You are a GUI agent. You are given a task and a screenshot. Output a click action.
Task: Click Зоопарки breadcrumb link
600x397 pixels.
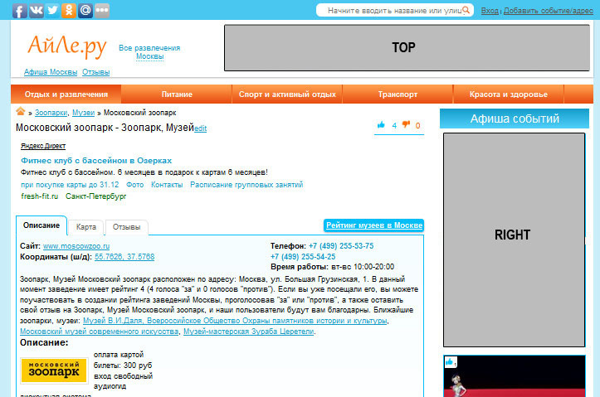(x=51, y=113)
